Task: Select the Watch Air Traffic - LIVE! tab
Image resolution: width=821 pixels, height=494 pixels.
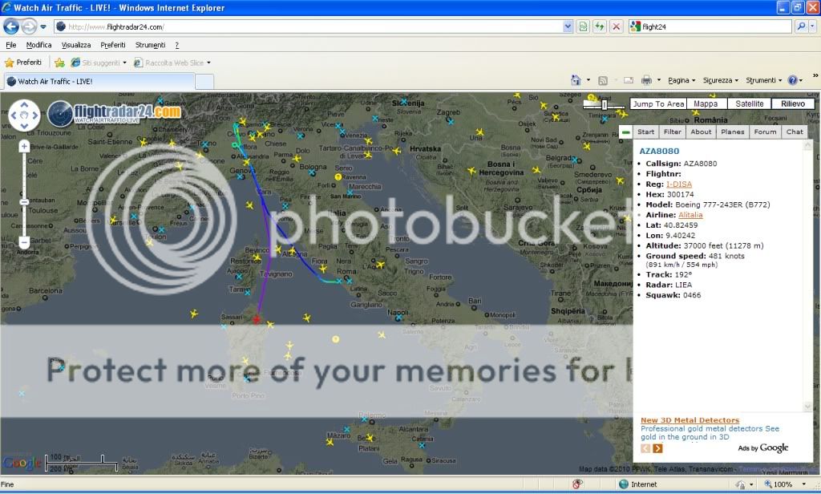Action: (99, 81)
